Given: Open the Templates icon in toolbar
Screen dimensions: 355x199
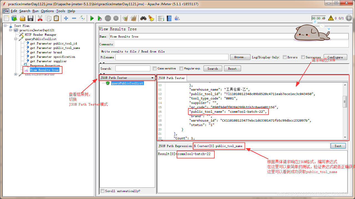Looking at the screenshot, I should pos(14,18).
